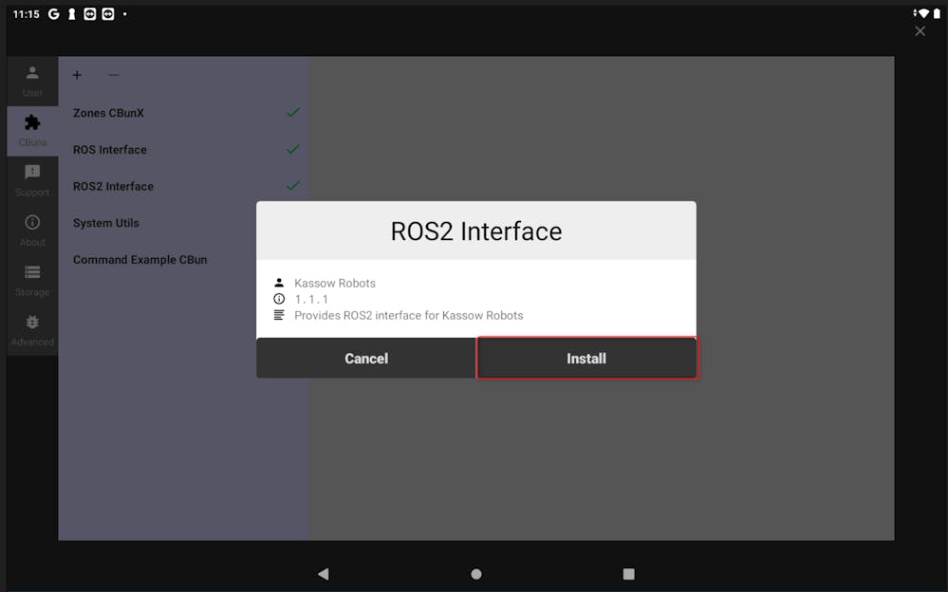Click the author person icon in the dialog
The image size is (948, 592).
coord(279,283)
